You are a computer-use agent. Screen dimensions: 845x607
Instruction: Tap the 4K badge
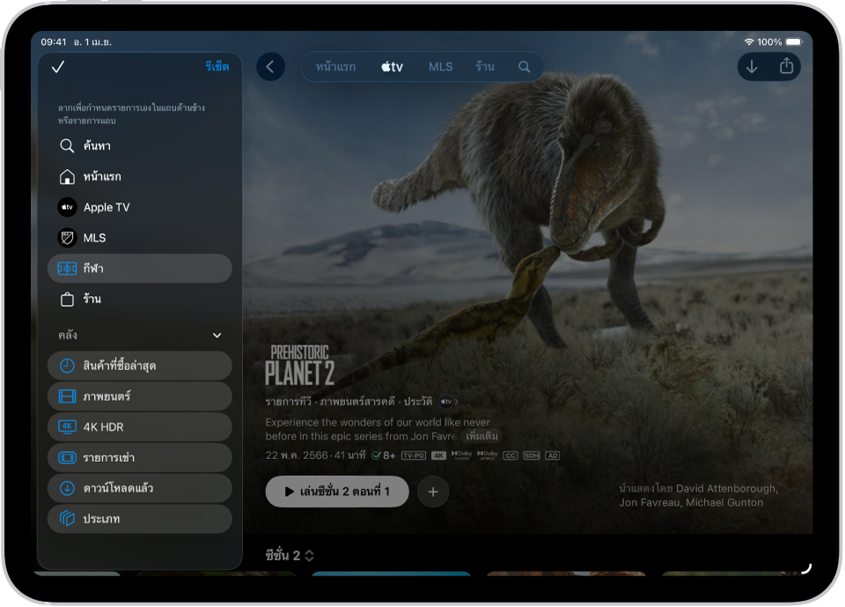(438, 455)
